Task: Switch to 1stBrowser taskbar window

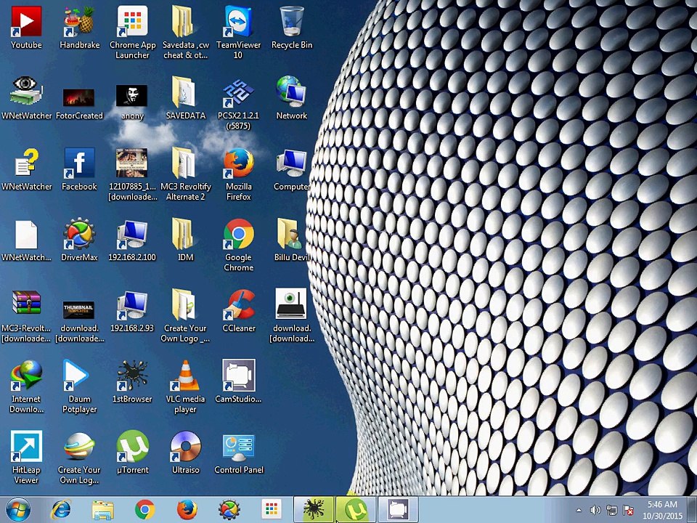Action: [x=314, y=510]
